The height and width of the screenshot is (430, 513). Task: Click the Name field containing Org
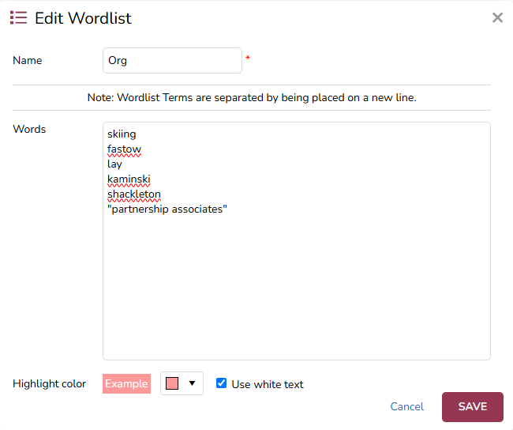[172, 60]
